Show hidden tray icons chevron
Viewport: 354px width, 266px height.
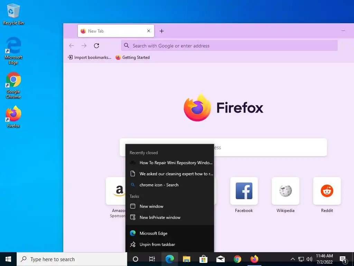[x=292, y=259]
